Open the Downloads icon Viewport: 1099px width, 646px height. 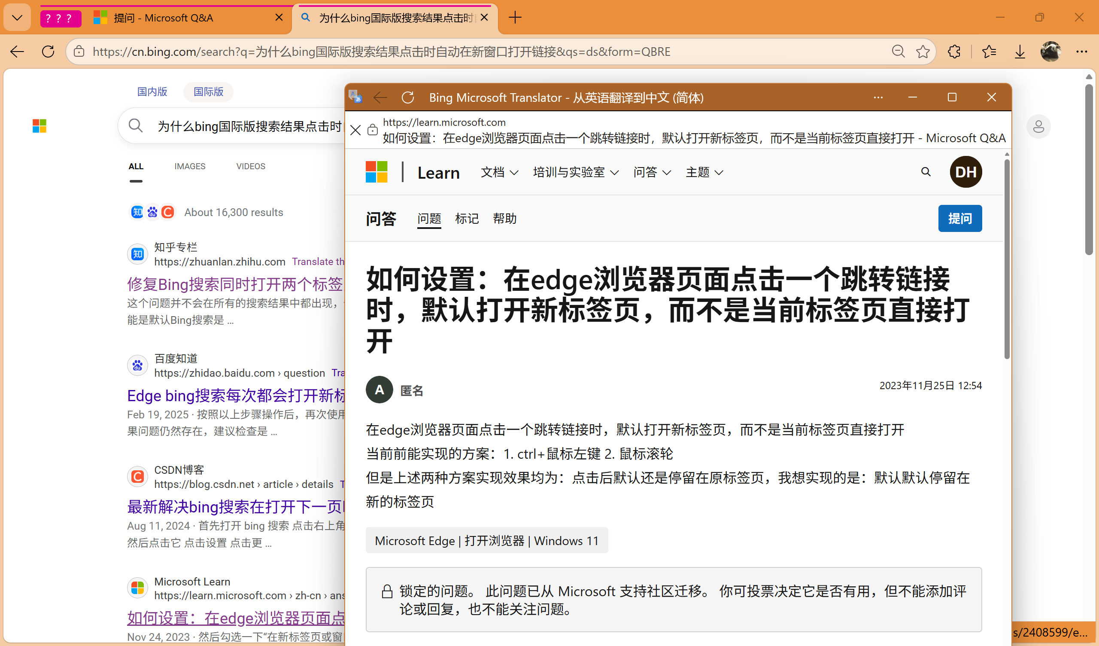pos(1020,52)
